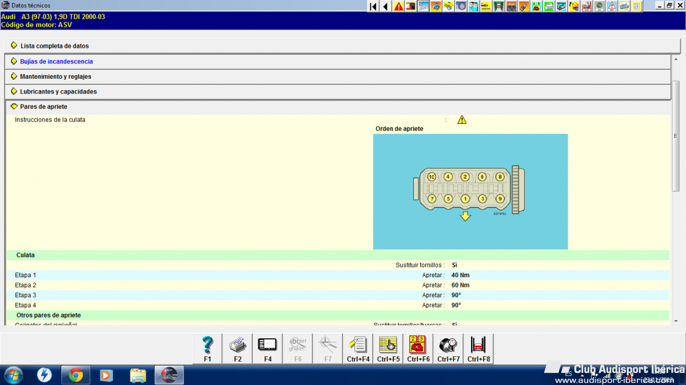This screenshot has height=385, width=686.
Task: Print the data with the F2 printer button
Action: (x=237, y=349)
